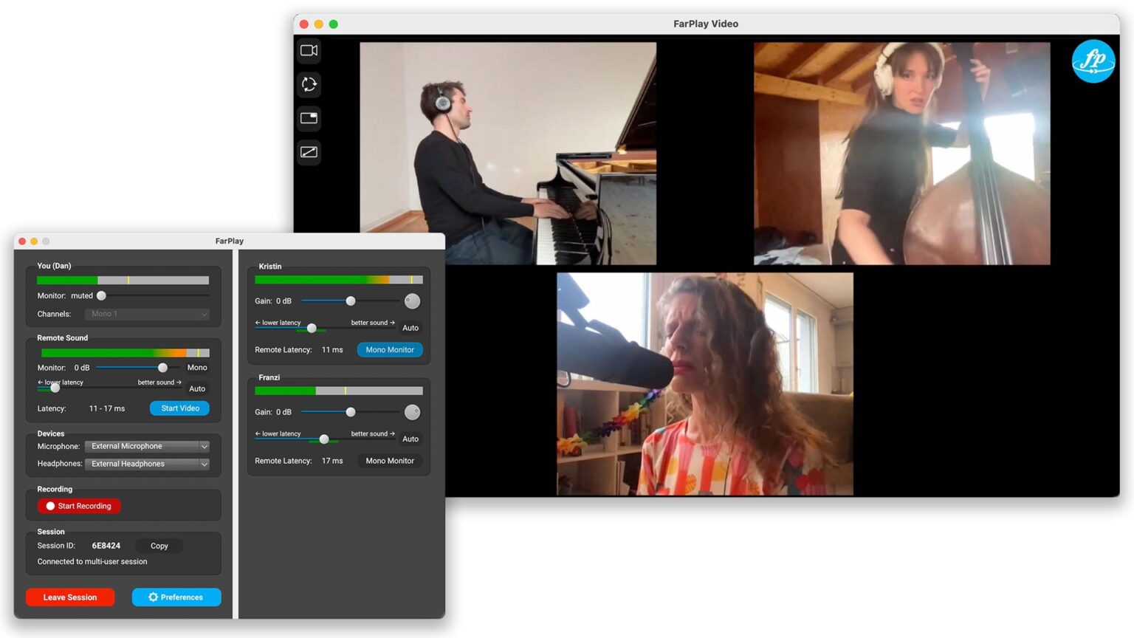Click Auto in Kristin's latency section
Image resolution: width=1134 pixels, height=638 pixels.
pyautogui.click(x=410, y=327)
